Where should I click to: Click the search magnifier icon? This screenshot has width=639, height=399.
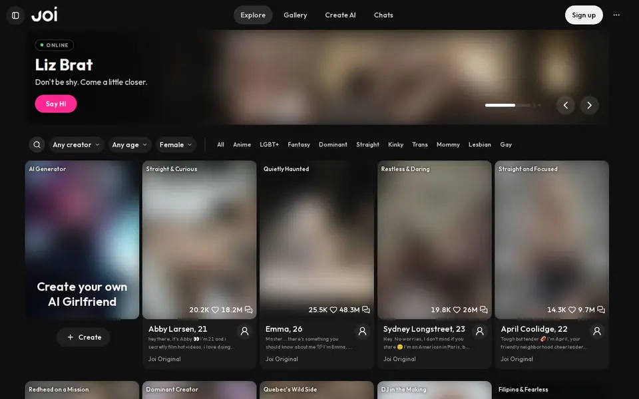click(x=37, y=144)
